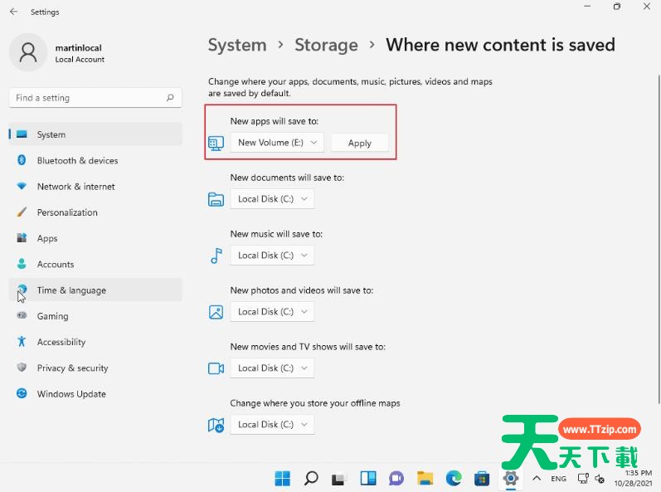The image size is (661, 492).
Task: Launch File Explorer from the taskbar
Action: (x=425, y=478)
